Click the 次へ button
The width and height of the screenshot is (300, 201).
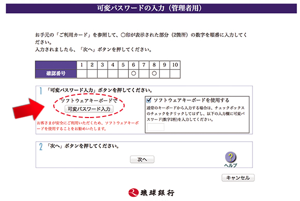pyautogui.click(x=142, y=159)
